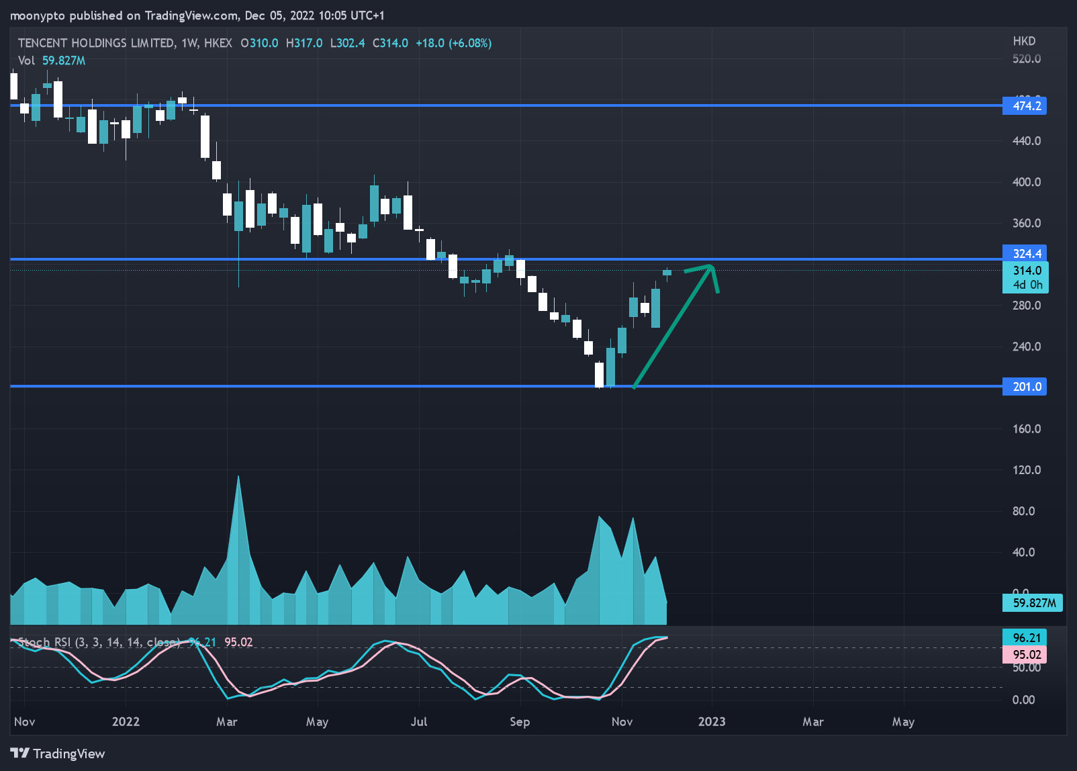The height and width of the screenshot is (771, 1077).
Task: Click the published-by header text
Action: click(x=197, y=15)
